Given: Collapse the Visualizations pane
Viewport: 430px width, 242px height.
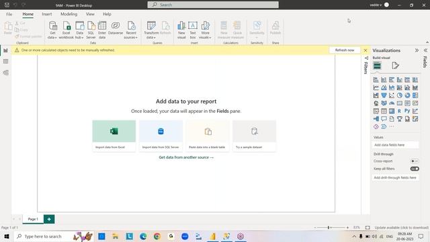Looking at the screenshot, I should coord(417,50).
